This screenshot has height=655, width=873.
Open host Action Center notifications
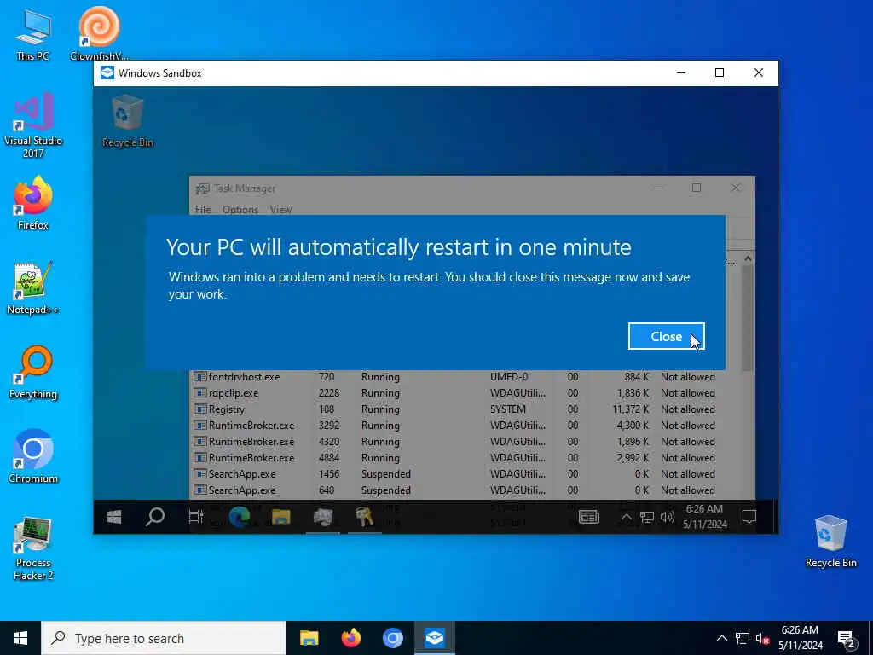pyautogui.click(x=847, y=639)
